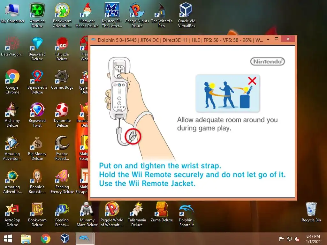The height and width of the screenshot is (245, 327).
Task: Open Bonnie's Bookstore shortcut
Action: [37, 181]
